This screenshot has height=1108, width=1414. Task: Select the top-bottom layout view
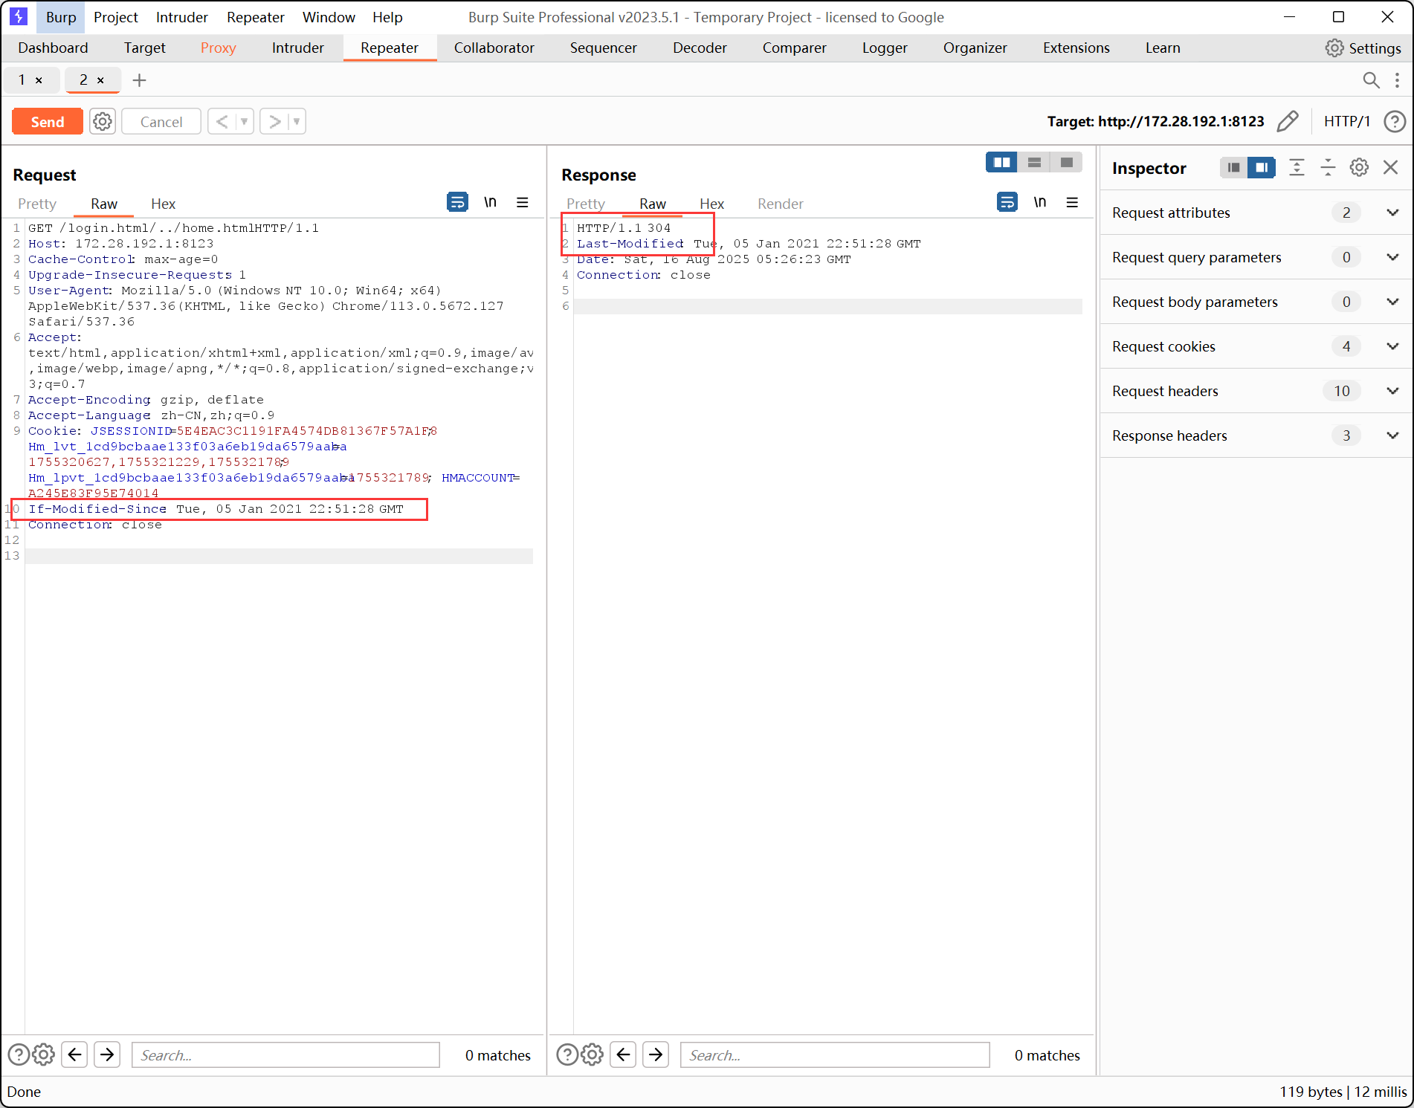(x=1034, y=162)
